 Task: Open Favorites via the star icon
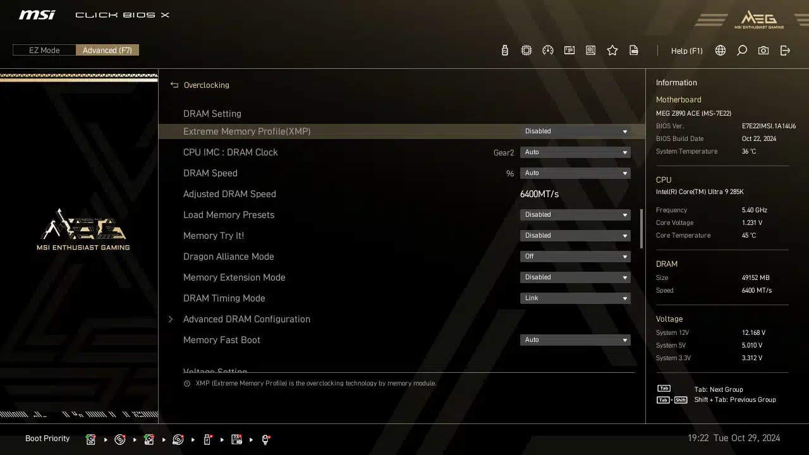[x=612, y=51]
